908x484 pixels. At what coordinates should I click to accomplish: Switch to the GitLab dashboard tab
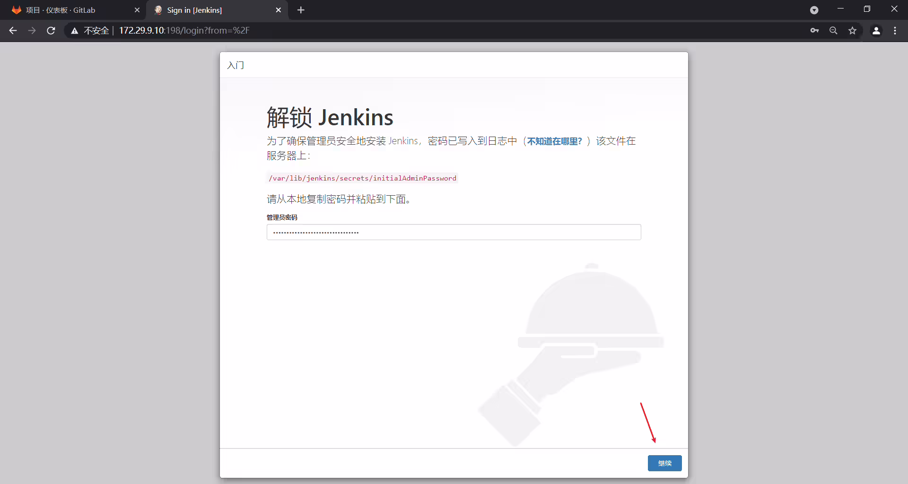(73, 10)
